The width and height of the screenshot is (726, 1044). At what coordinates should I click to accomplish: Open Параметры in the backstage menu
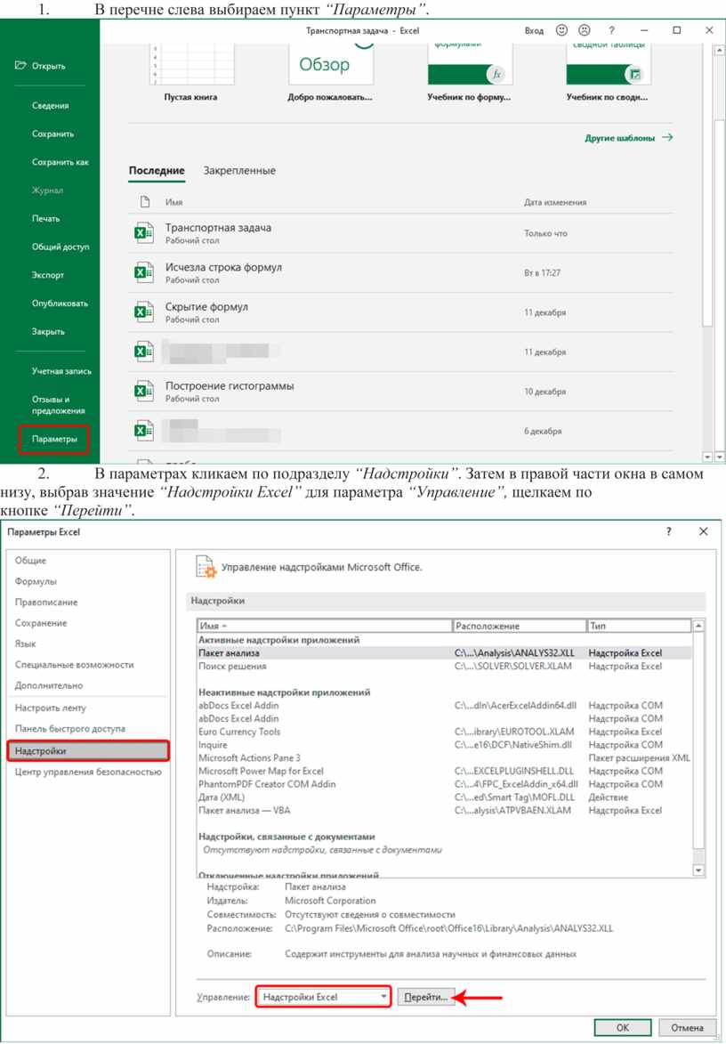(54, 440)
